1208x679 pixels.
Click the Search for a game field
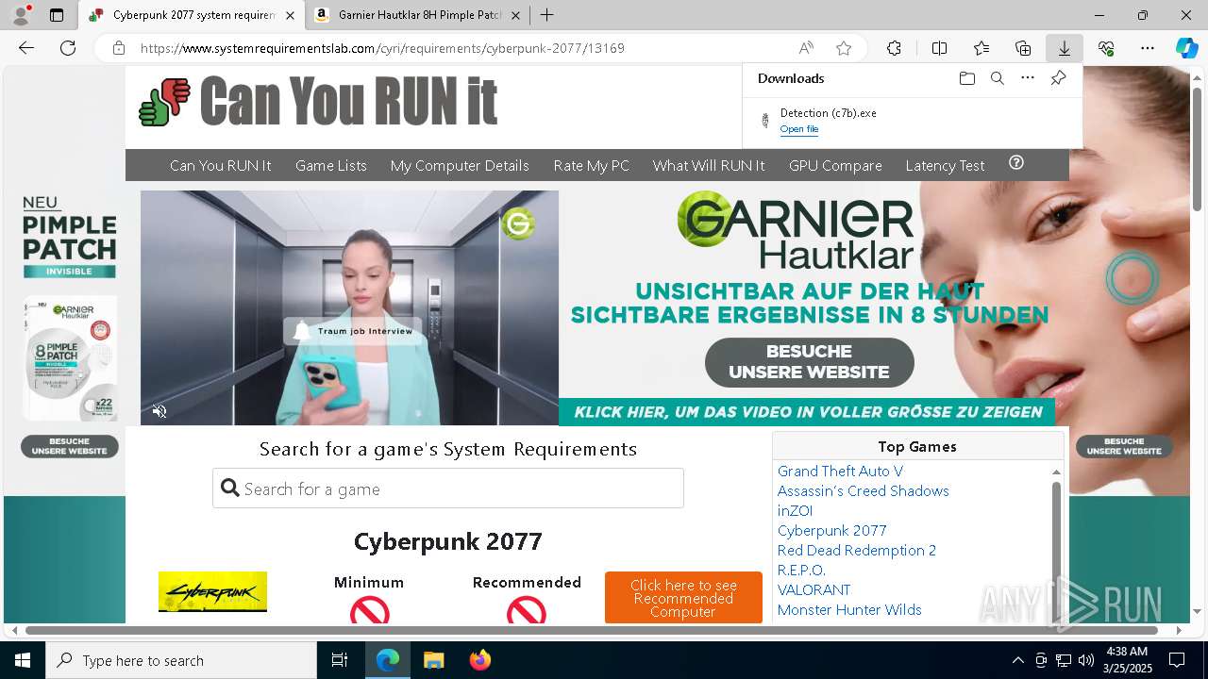coord(448,489)
